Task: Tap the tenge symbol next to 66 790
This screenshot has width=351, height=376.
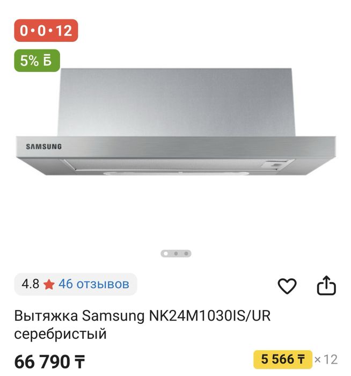Action: [x=79, y=362]
